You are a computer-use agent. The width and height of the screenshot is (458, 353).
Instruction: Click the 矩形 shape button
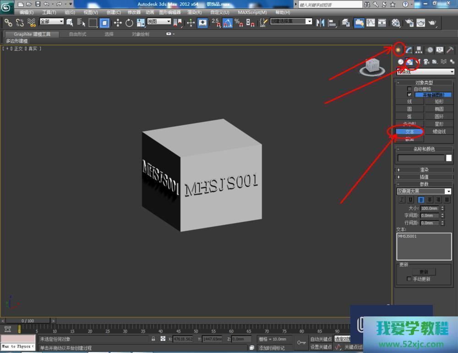pyautogui.click(x=439, y=102)
